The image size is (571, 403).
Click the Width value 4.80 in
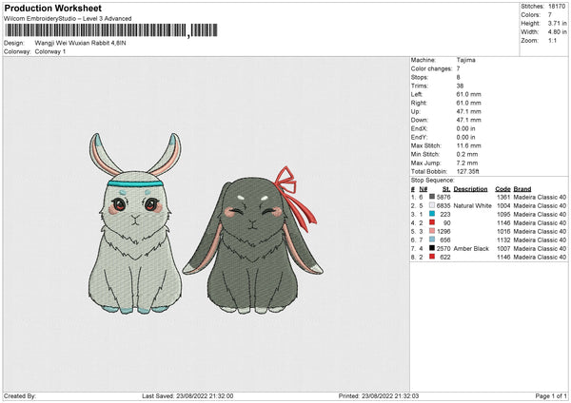(x=557, y=32)
